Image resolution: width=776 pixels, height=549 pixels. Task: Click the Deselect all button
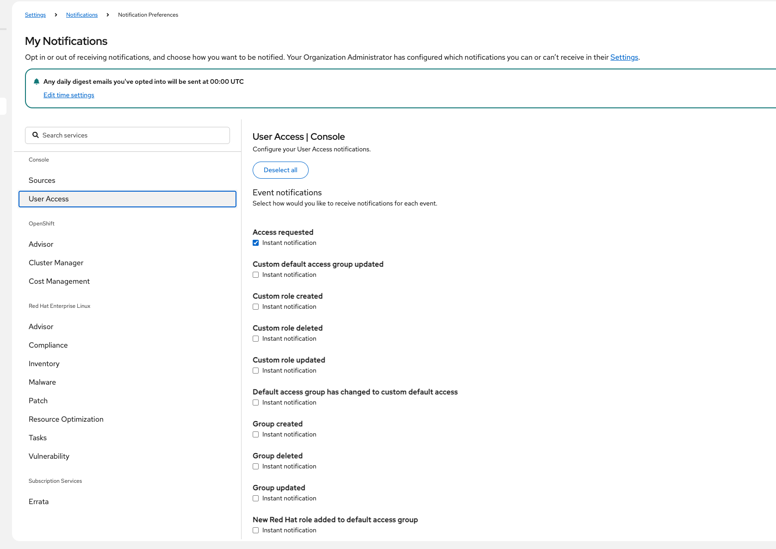tap(280, 170)
